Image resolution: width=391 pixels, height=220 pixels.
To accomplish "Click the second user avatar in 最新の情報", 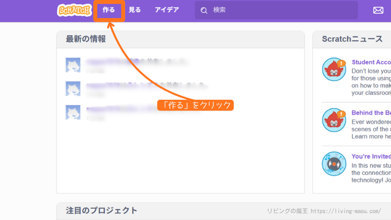I will pyautogui.click(x=73, y=88).
